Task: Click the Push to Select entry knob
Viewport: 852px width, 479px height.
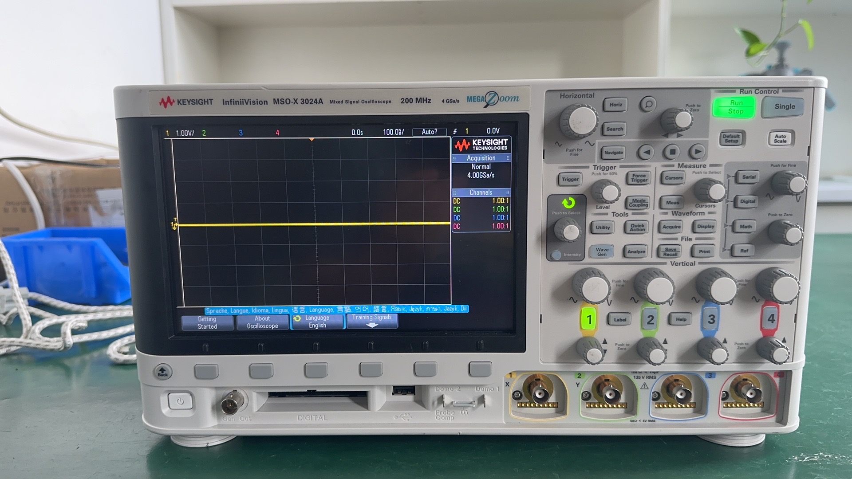Action: pos(568,230)
